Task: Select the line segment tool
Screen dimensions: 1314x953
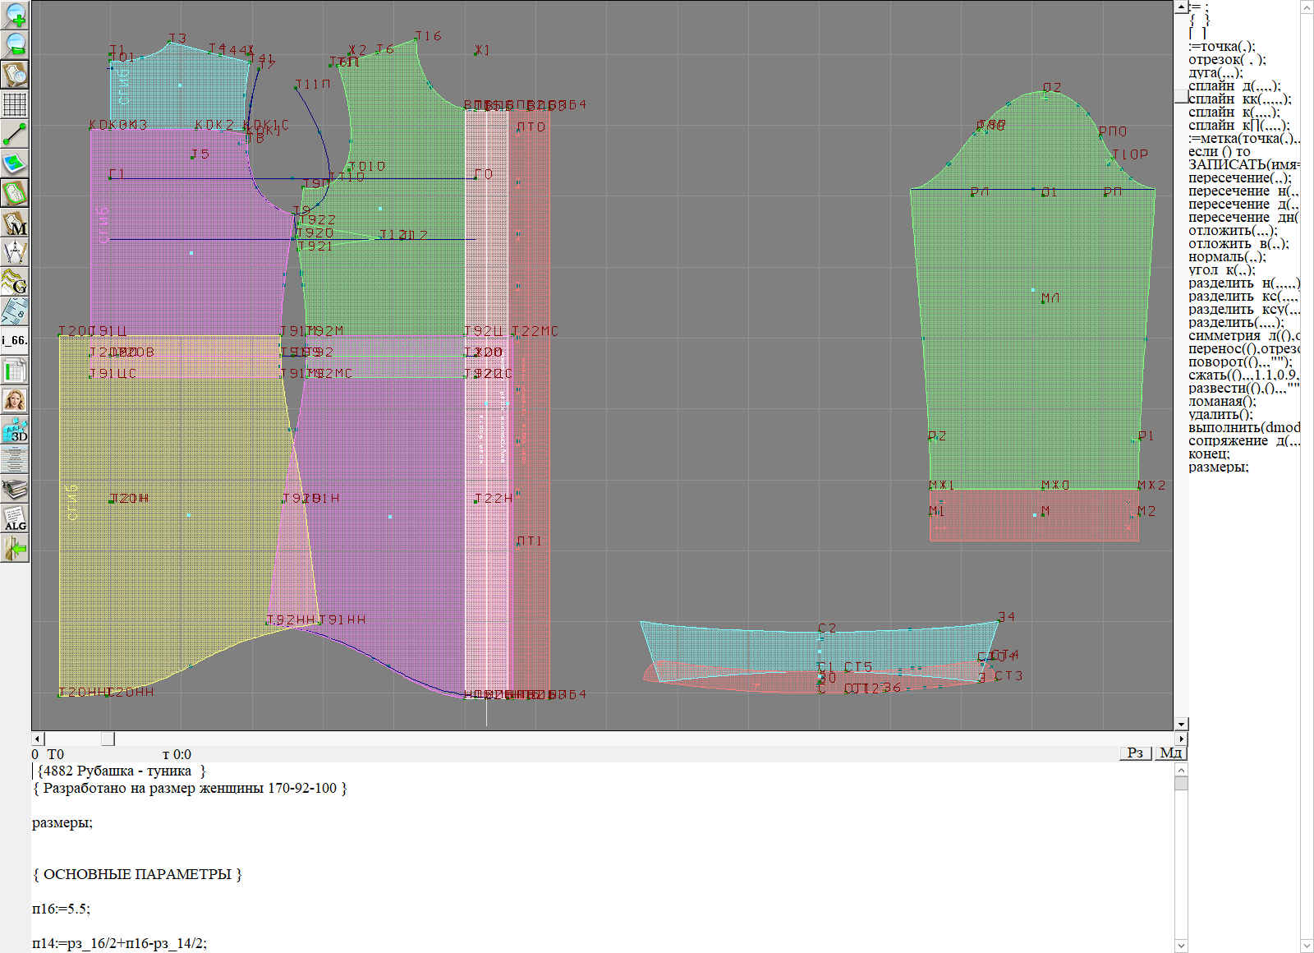Action: click(x=15, y=134)
